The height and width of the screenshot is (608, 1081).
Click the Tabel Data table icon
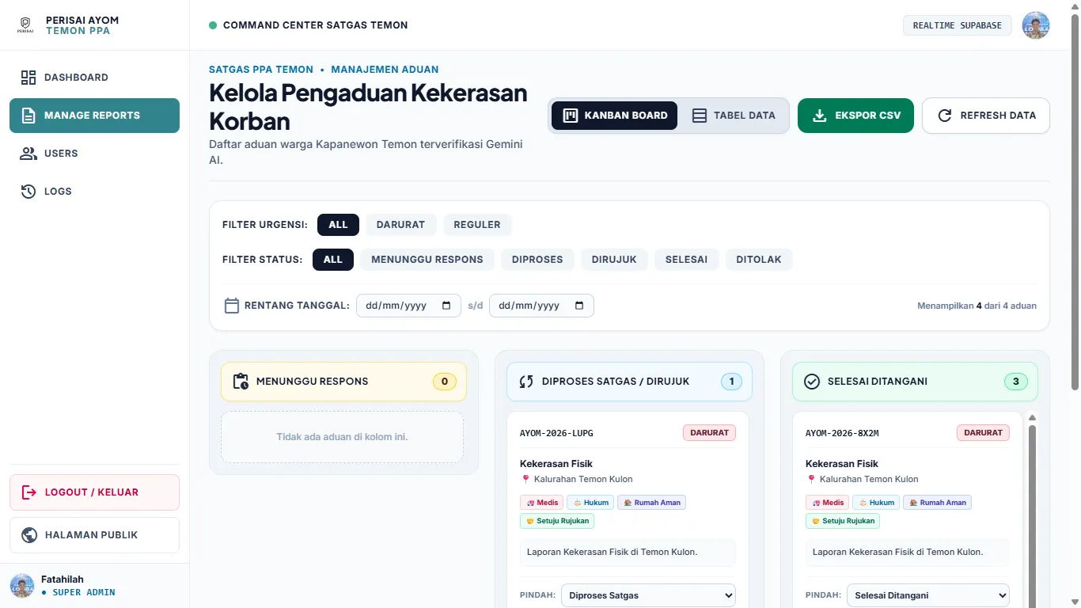pos(699,116)
